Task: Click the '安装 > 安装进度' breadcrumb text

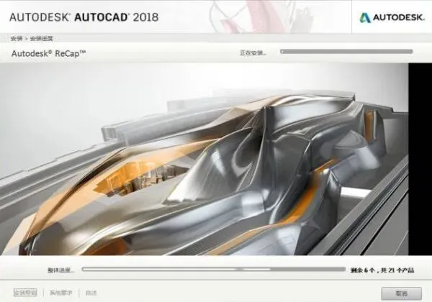Action: [x=32, y=39]
